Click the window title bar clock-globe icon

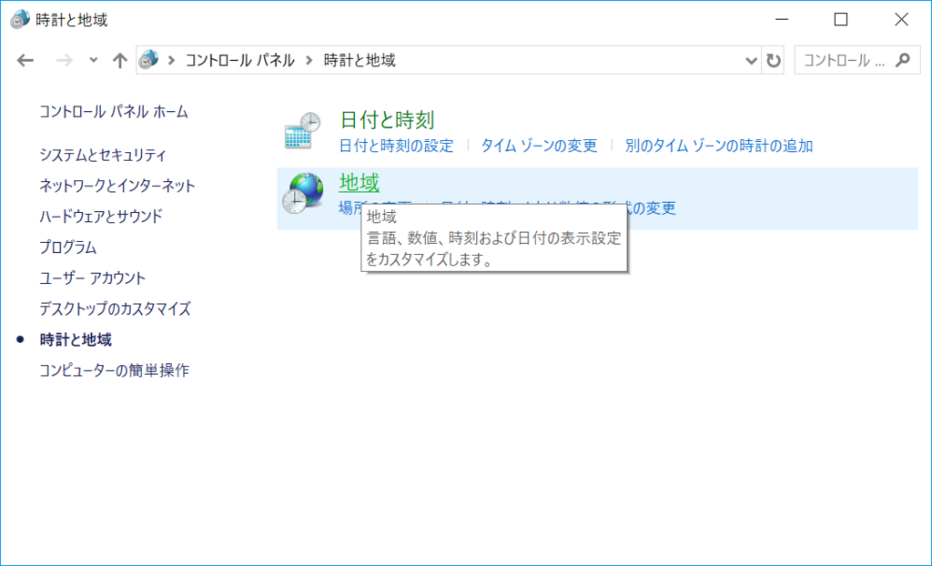point(20,19)
